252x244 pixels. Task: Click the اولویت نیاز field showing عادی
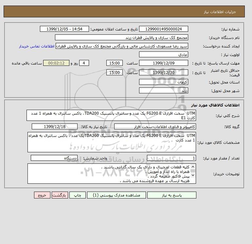tap(163, 54)
